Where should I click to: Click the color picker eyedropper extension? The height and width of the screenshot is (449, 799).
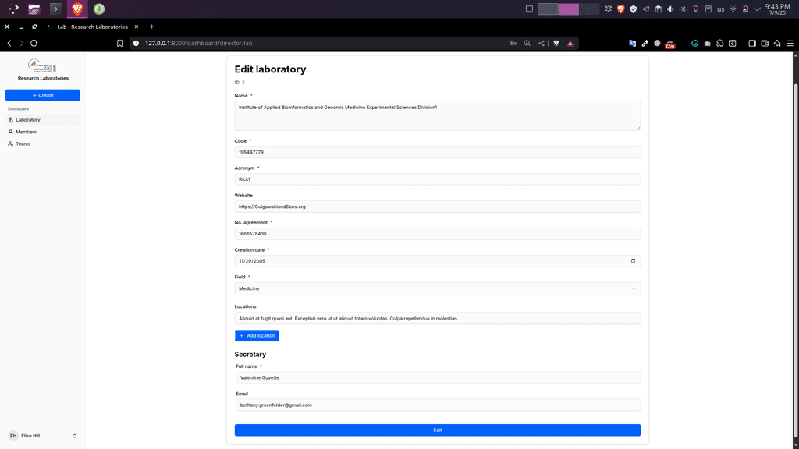tap(645, 44)
